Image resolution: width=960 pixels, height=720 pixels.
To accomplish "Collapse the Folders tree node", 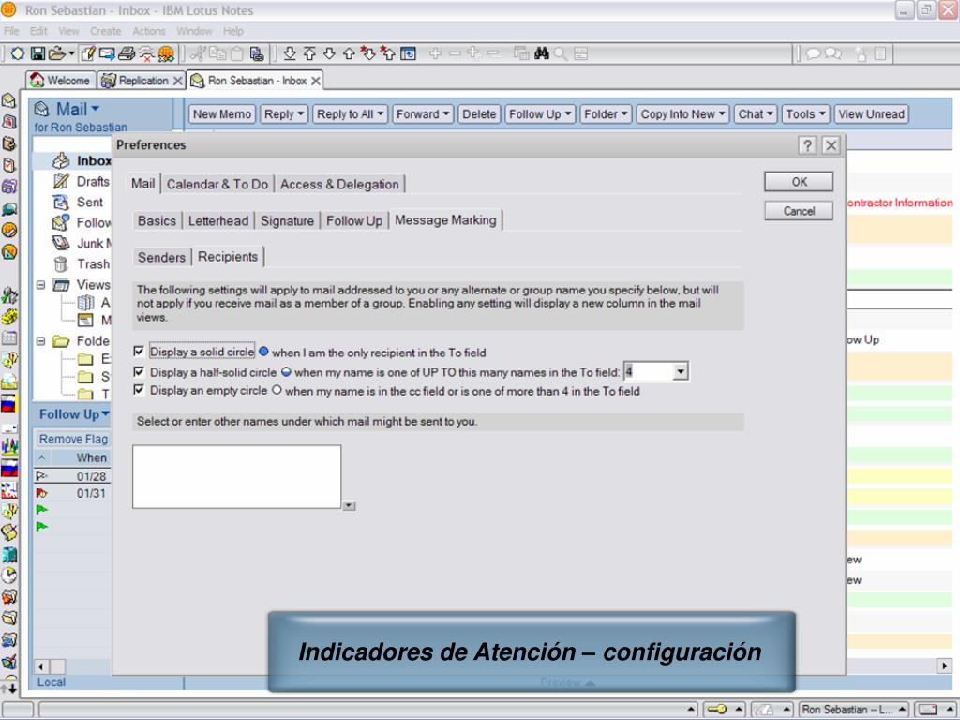I will coord(41,341).
